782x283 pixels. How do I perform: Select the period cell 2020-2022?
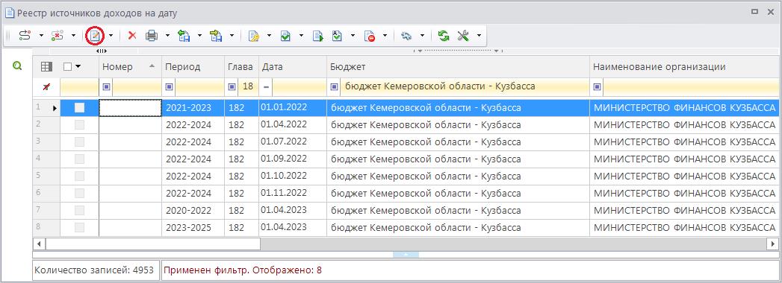tap(193, 211)
